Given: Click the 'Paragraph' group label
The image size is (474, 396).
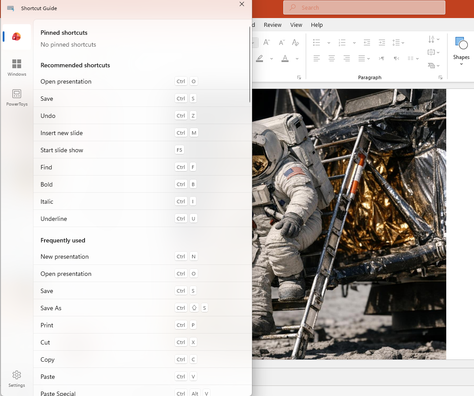Looking at the screenshot, I should [x=370, y=77].
